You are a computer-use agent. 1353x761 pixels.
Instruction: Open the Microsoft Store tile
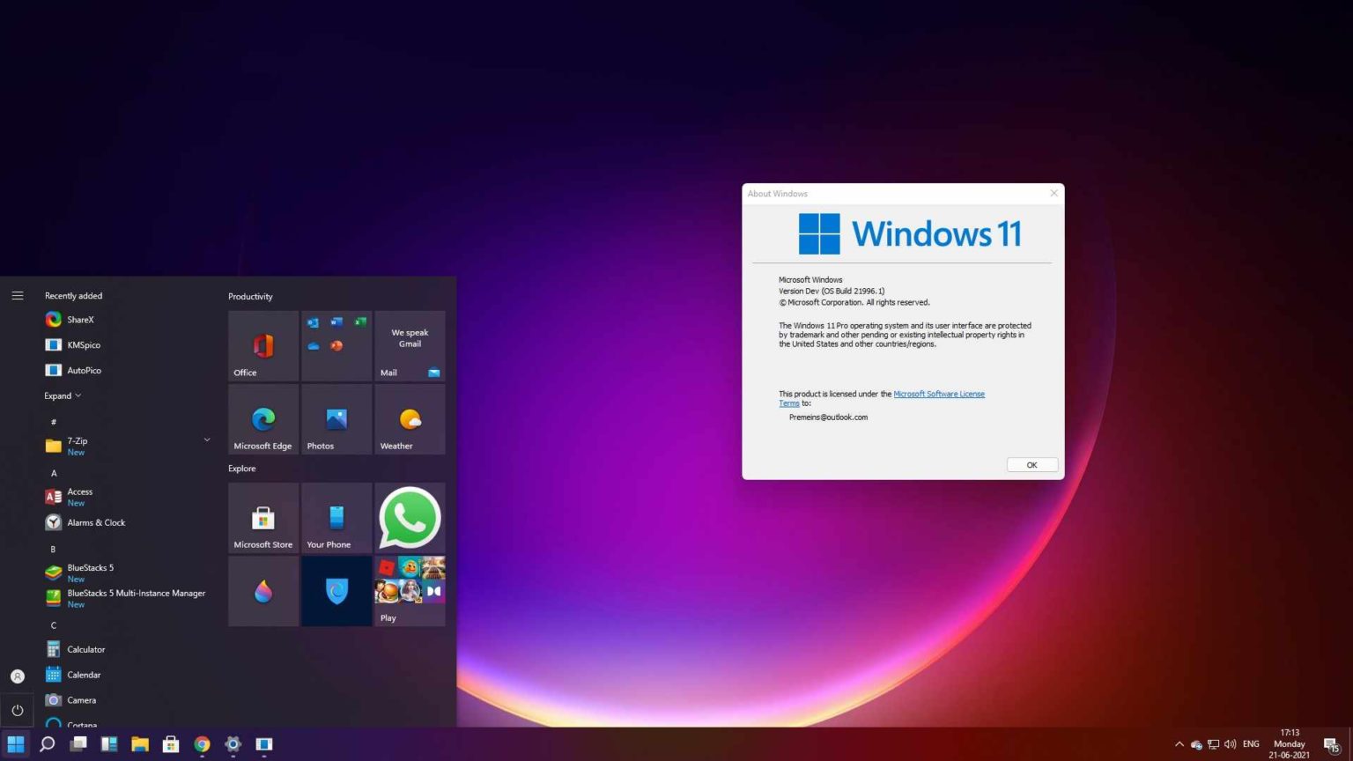pyautogui.click(x=262, y=518)
